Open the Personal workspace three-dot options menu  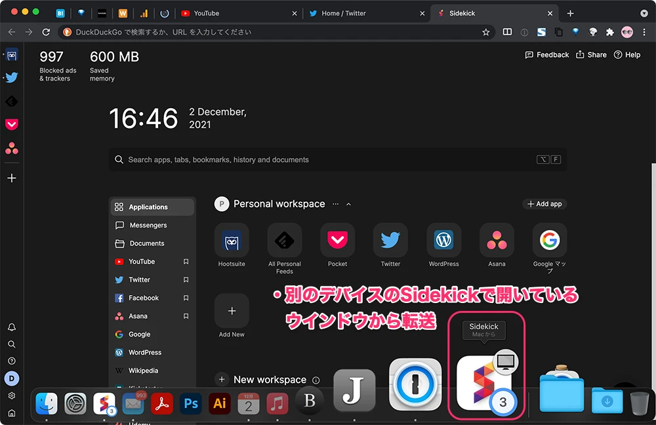pyautogui.click(x=335, y=204)
